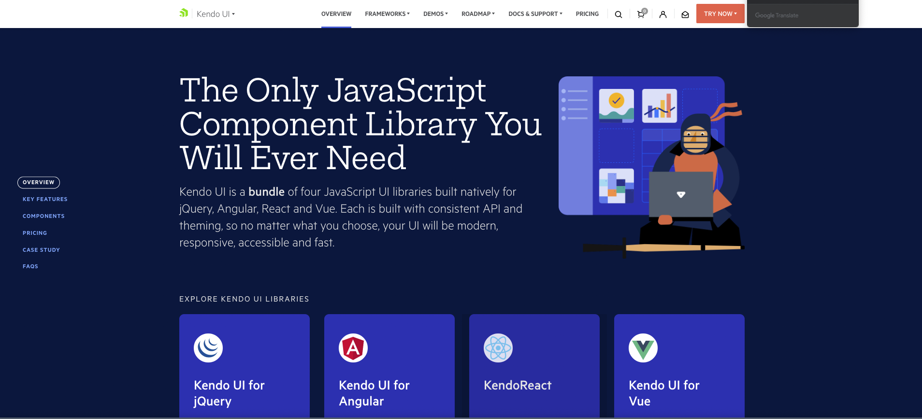Open the shopping cart icon
The image size is (922, 419).
[x=641, y=14]
